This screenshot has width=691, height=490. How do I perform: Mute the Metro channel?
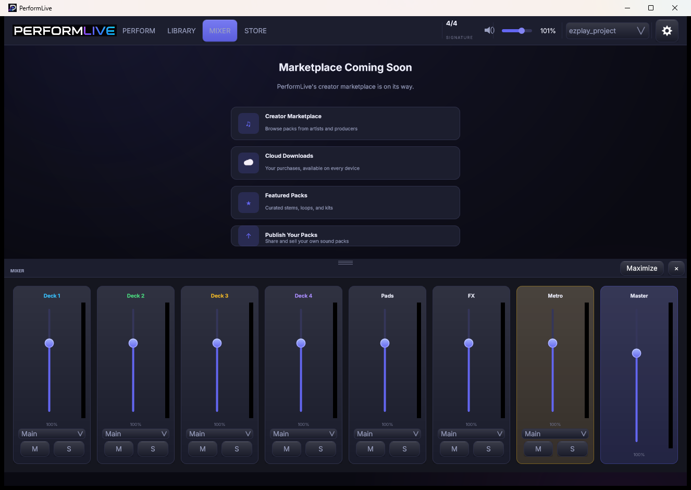point(538,449)
